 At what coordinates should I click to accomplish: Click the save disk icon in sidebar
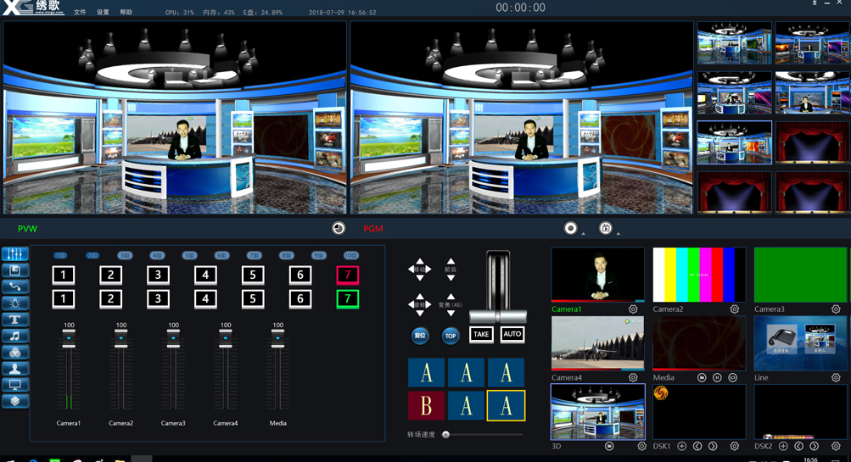(x=15, y=270)
